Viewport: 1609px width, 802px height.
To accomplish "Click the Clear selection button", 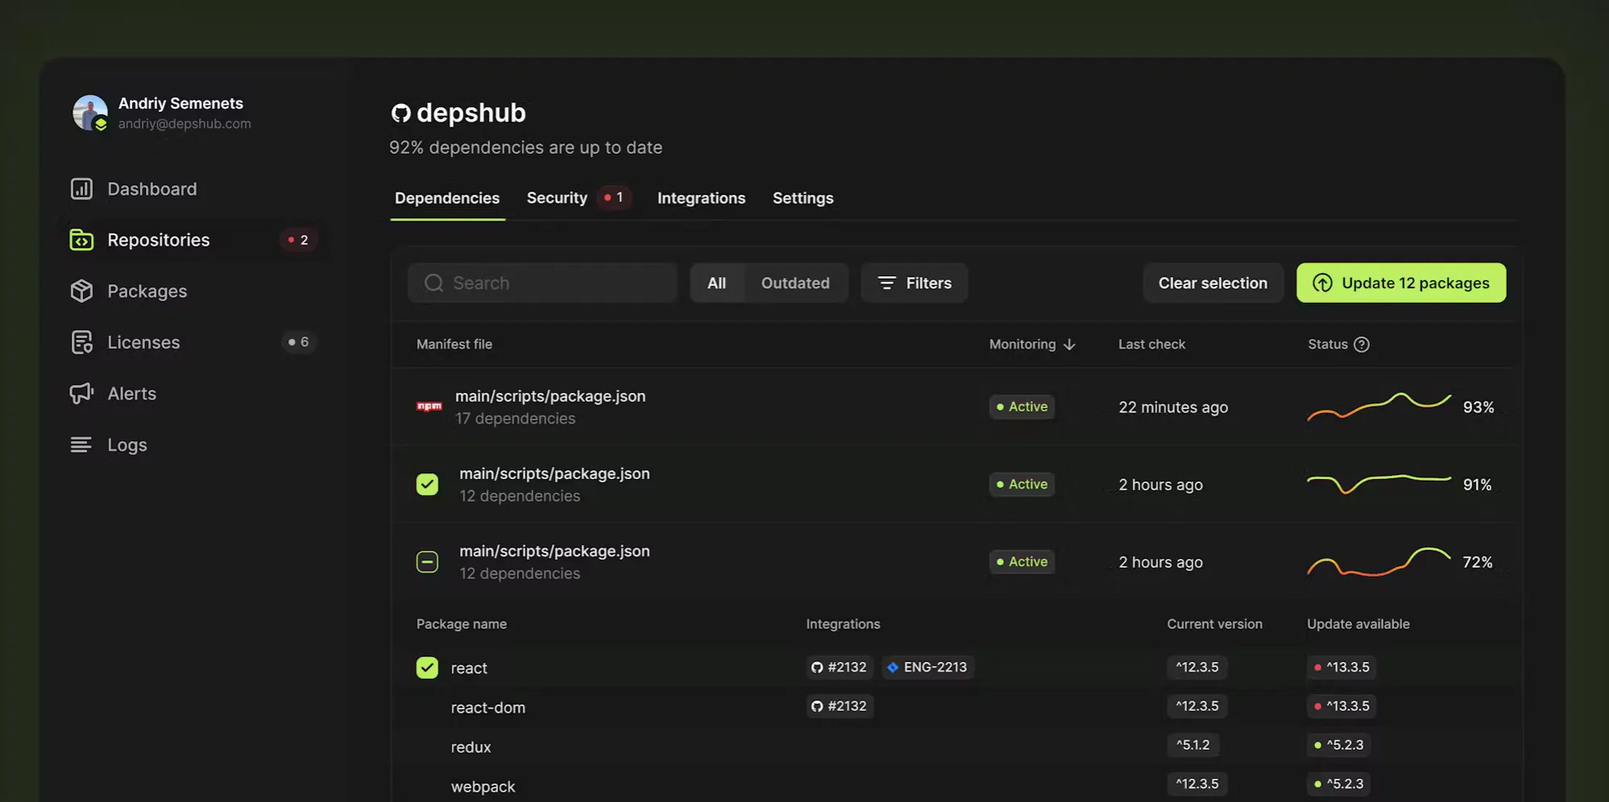I will [1213, 283].
